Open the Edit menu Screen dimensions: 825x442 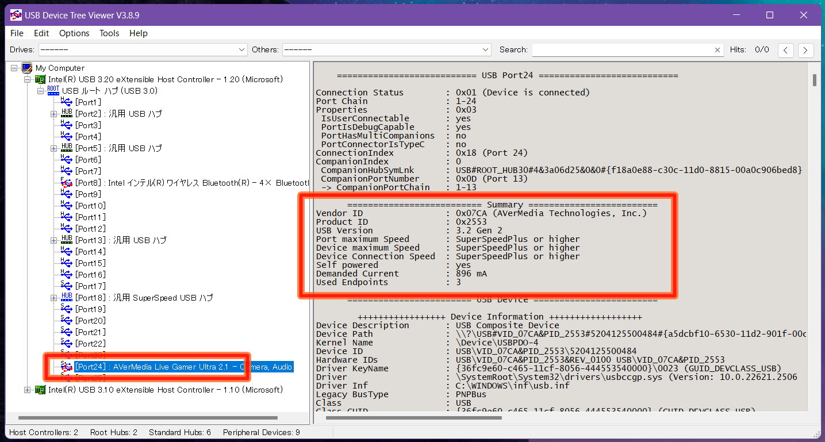click(41, 33)
